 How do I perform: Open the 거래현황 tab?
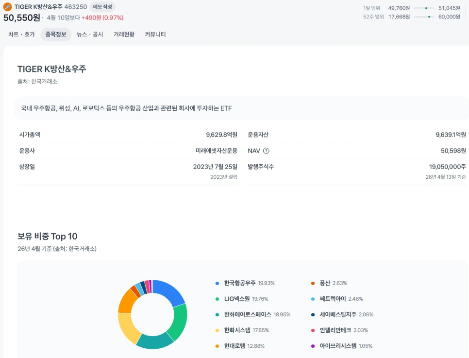click(124, 34)
